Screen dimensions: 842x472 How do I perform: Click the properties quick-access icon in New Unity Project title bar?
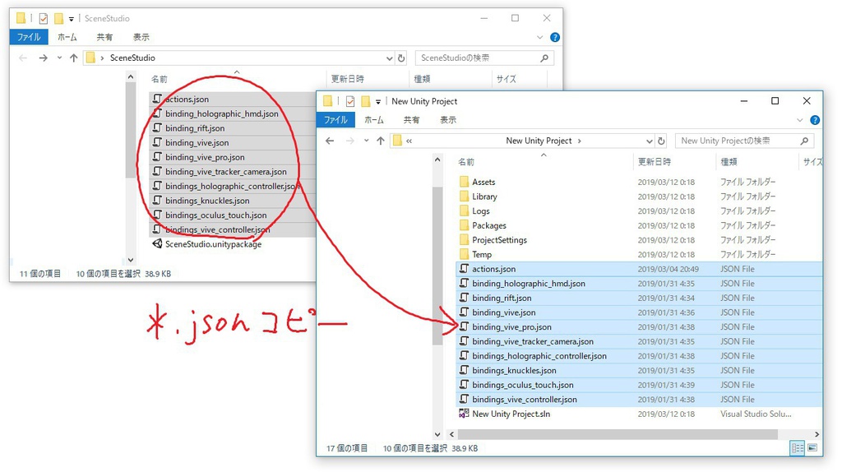pos(350,101)
